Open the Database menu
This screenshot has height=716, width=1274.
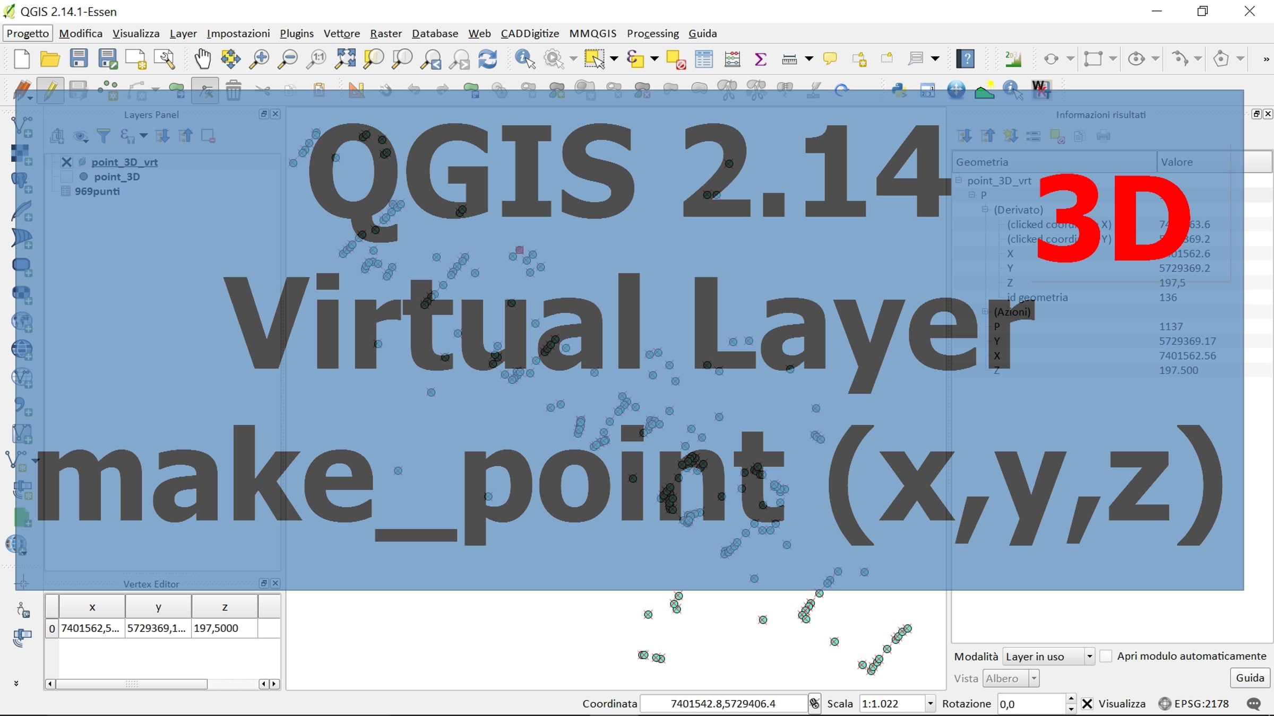435,33
